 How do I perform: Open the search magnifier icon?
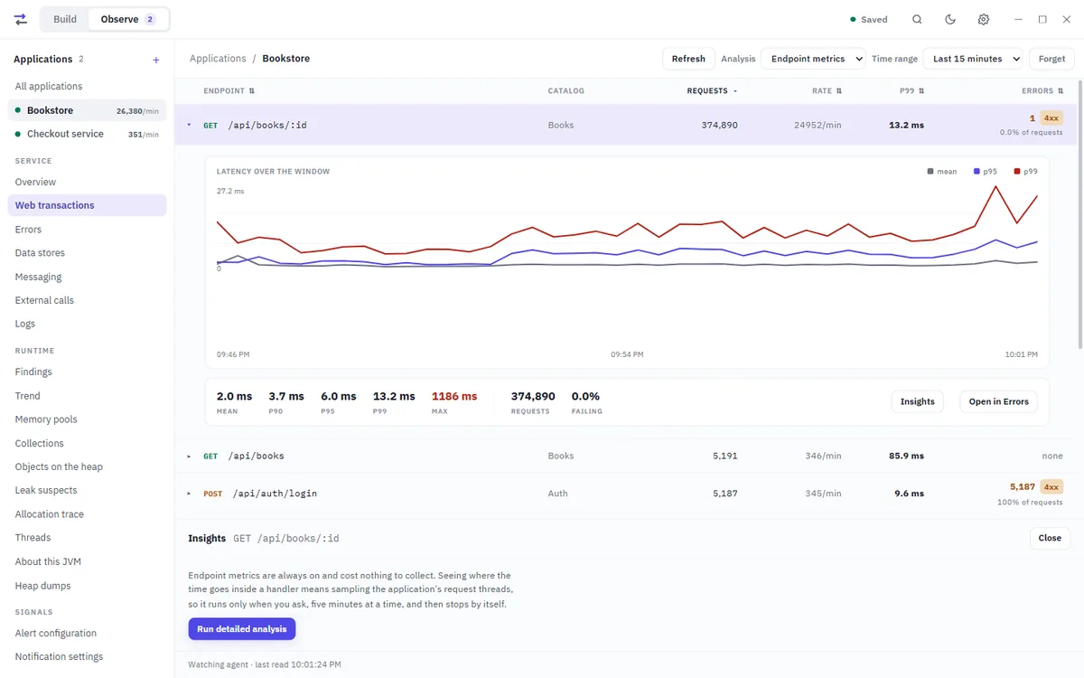coord(917,19)
